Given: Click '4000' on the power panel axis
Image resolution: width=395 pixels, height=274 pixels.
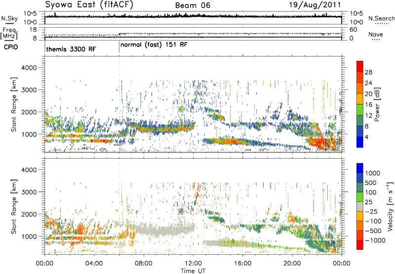Looking at the screenshot, I should point(29,68).
